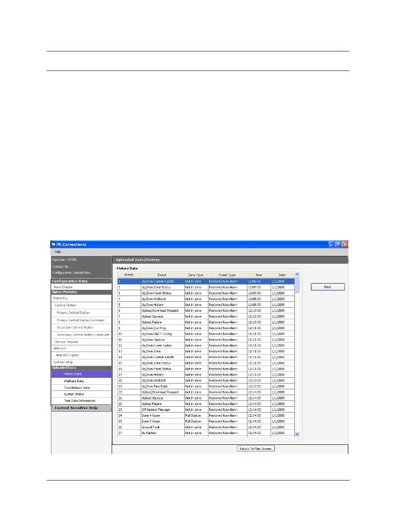Select row 3 'Up/Dwn Panel Status' event
Screen dimensions: 396x512
[206, 293]
